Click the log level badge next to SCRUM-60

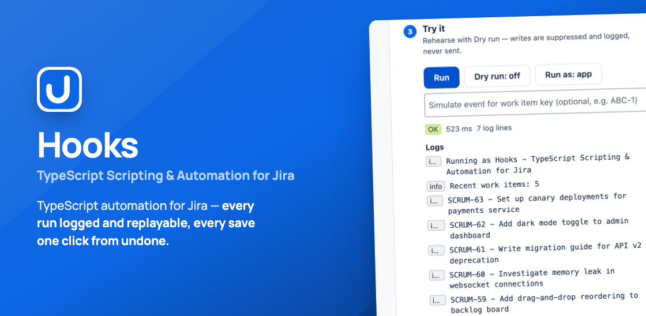[437, 275]
